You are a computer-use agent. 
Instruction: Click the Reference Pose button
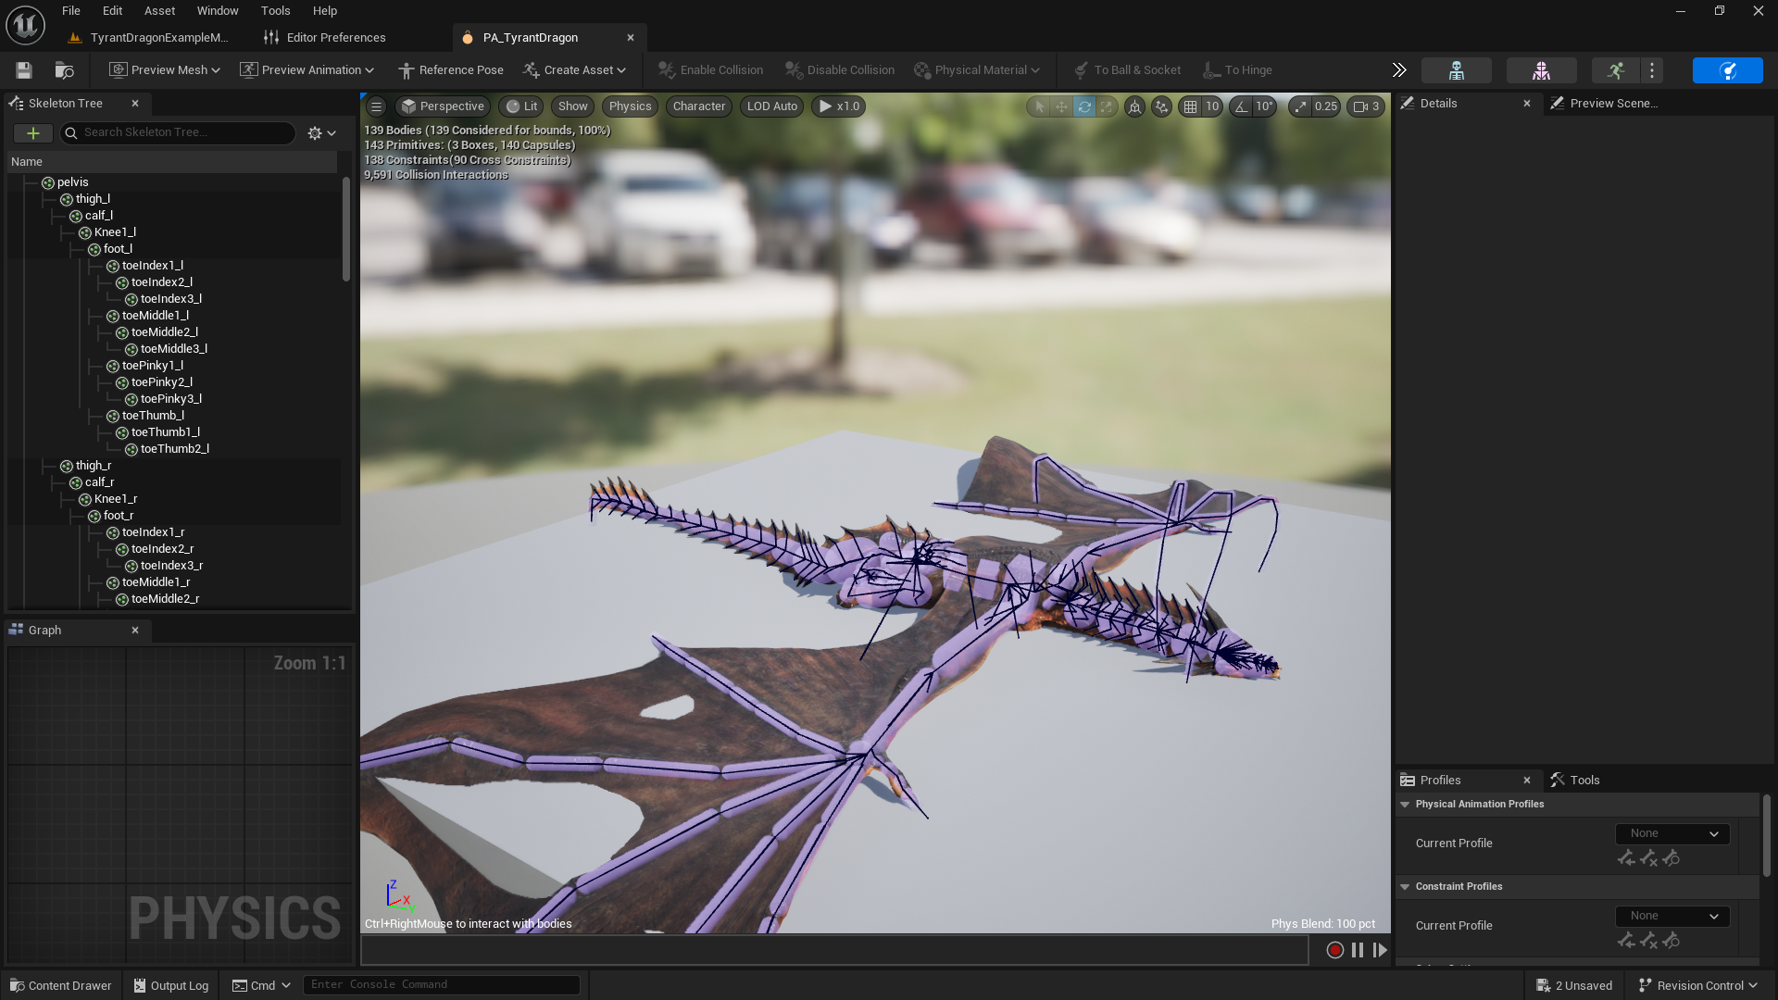pos(451,70)
